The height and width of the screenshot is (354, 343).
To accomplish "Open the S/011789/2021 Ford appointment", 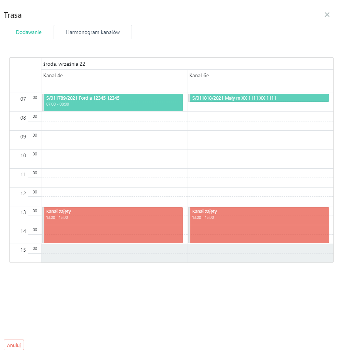I will [113, 102].
